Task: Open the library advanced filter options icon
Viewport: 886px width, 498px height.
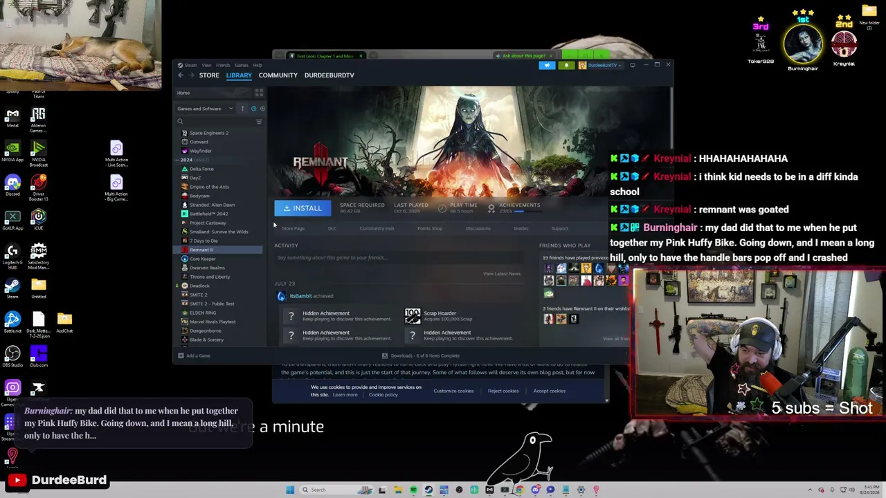Action: tap(259, 122)
